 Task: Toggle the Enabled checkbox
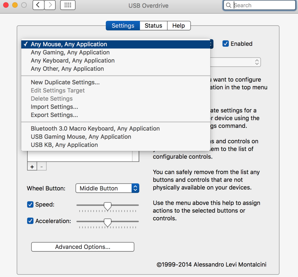(x=226, y=44)
